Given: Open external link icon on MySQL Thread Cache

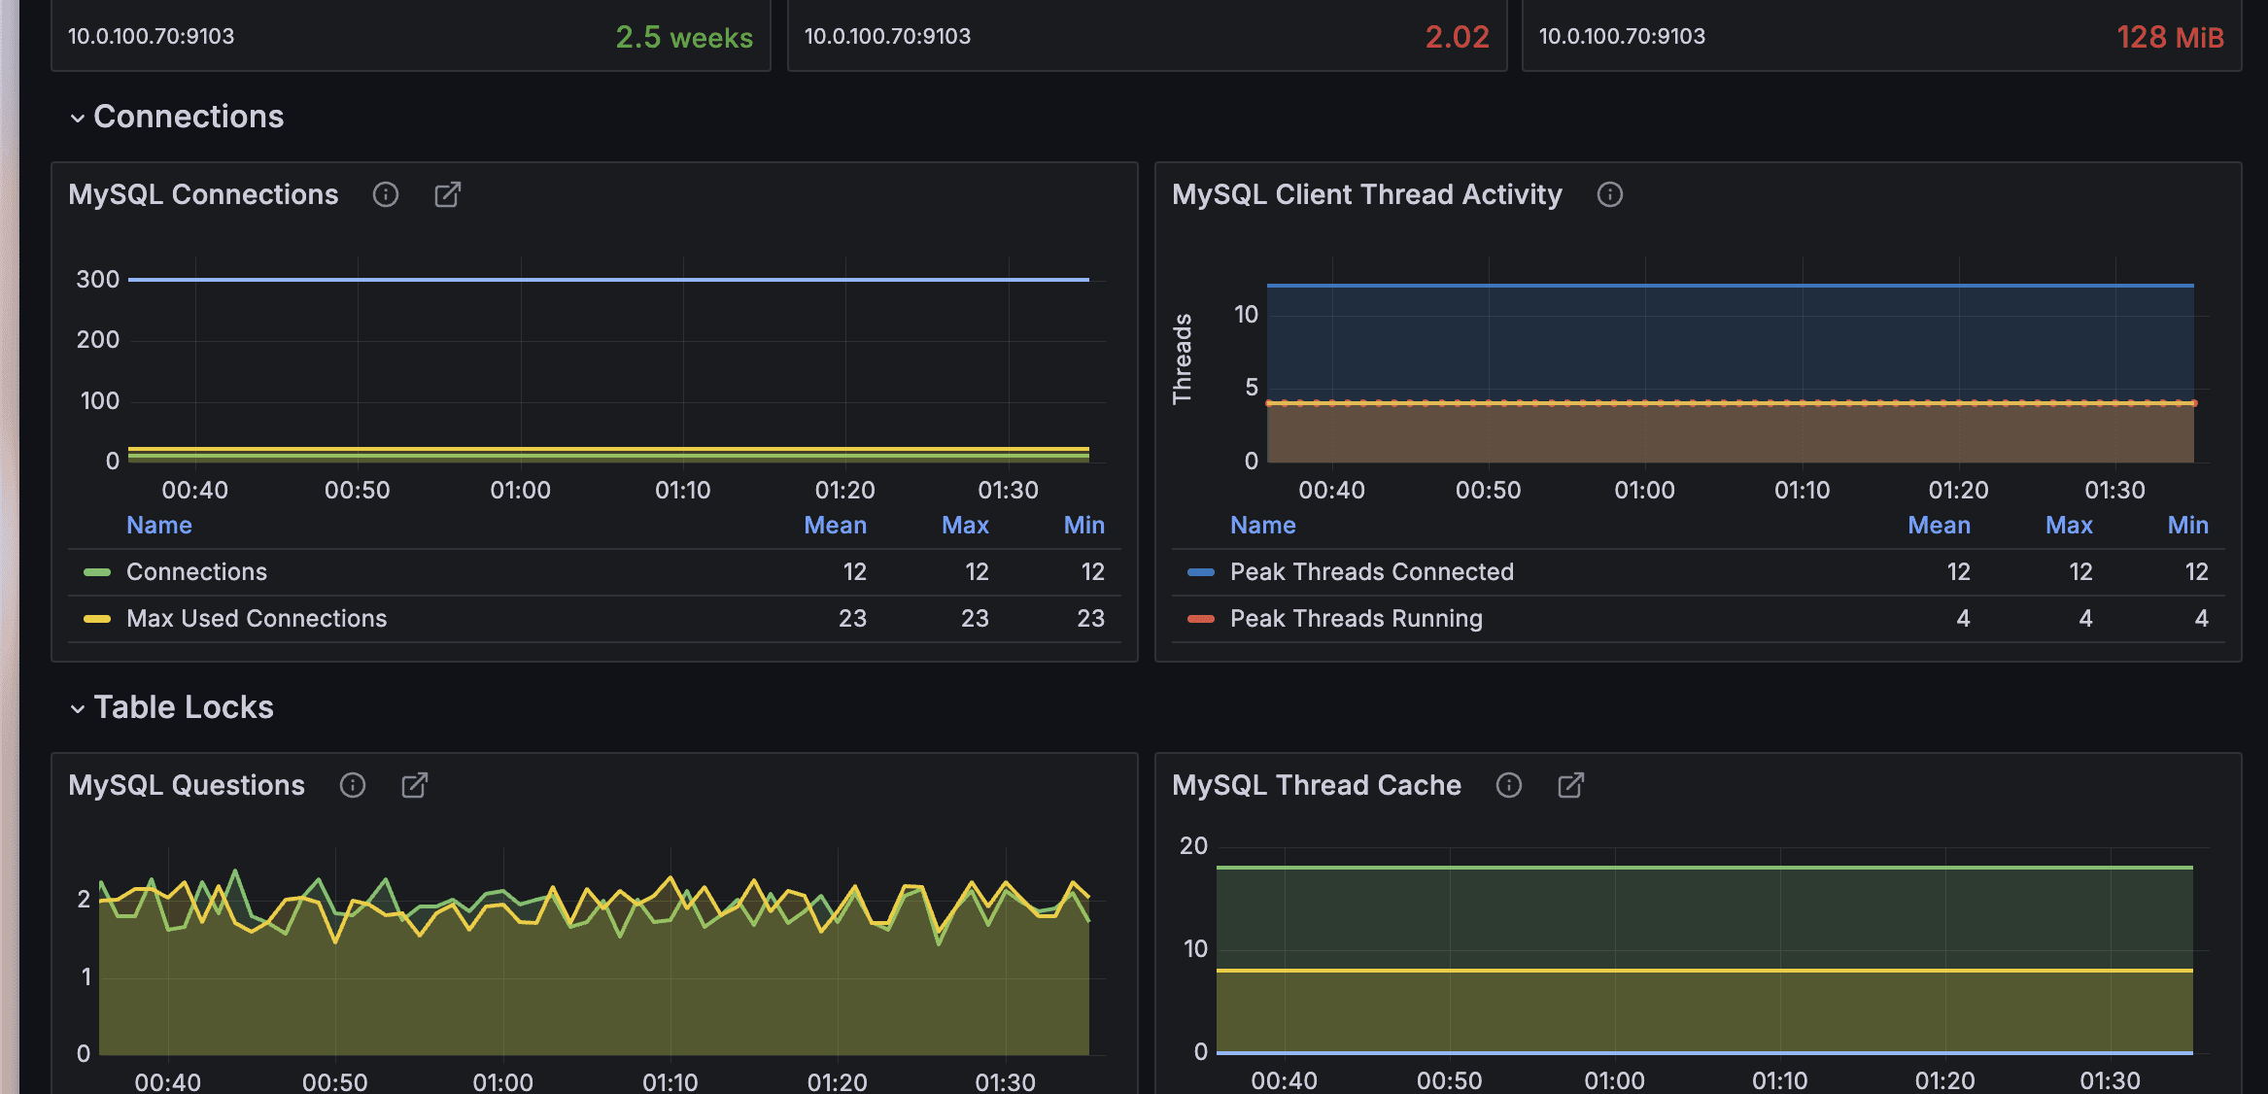Looking at the screenshot, I should [1570, 785].
